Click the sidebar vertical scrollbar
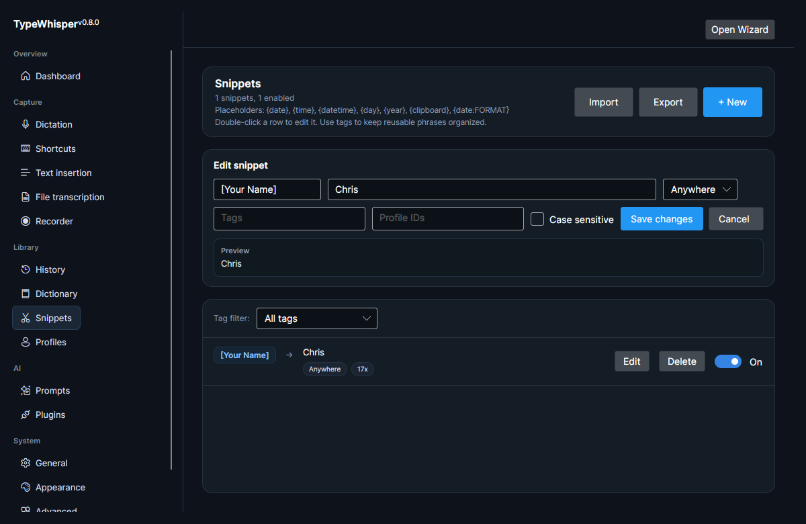 pyautogui.click(x=171, y=259)
